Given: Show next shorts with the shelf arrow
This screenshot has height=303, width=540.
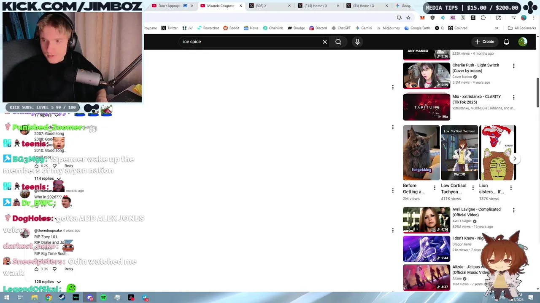Looking at the screenshot, I should tap(515, 159).
